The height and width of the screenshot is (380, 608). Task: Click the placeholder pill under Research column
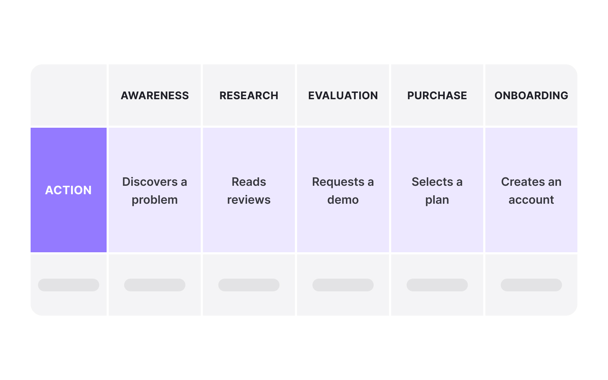[249, 285]
